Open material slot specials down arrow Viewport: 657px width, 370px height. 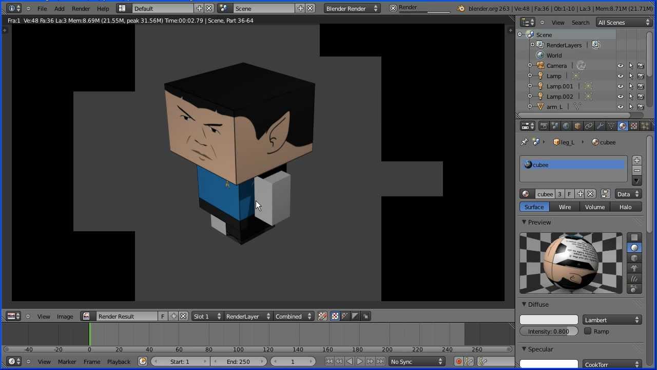[637, 181]
